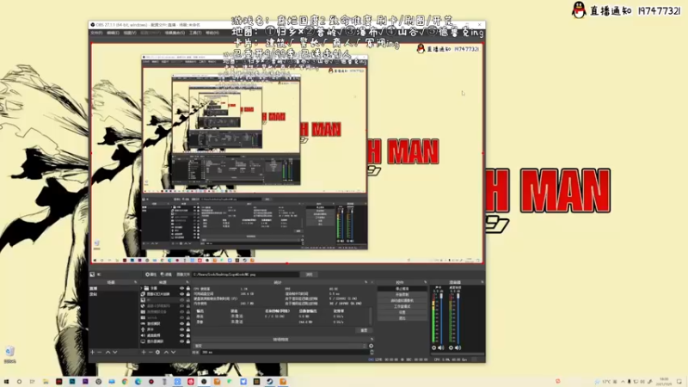Open Recycle Bin on desktop
Image resolution: width=688 pixels, height=387 pixels.
click(x=9, y=354)
